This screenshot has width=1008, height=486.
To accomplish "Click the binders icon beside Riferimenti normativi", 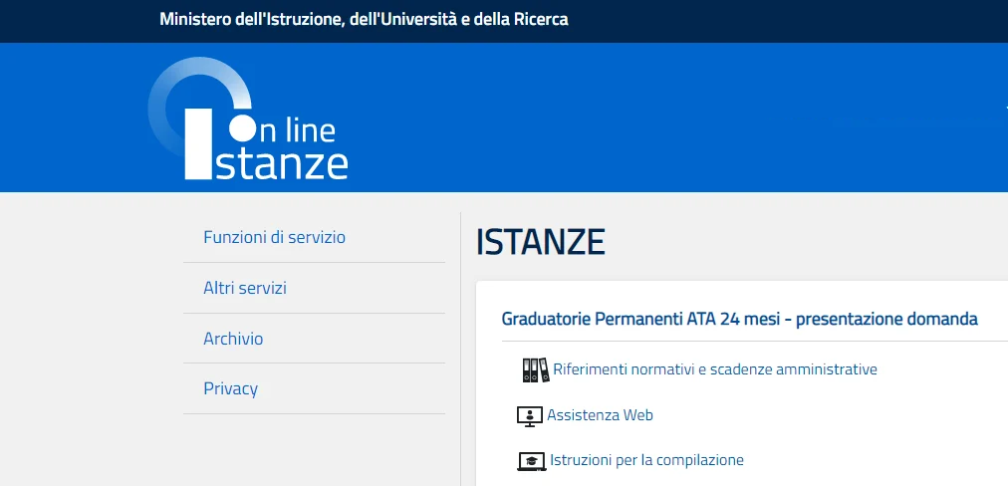I will (536, 369).
